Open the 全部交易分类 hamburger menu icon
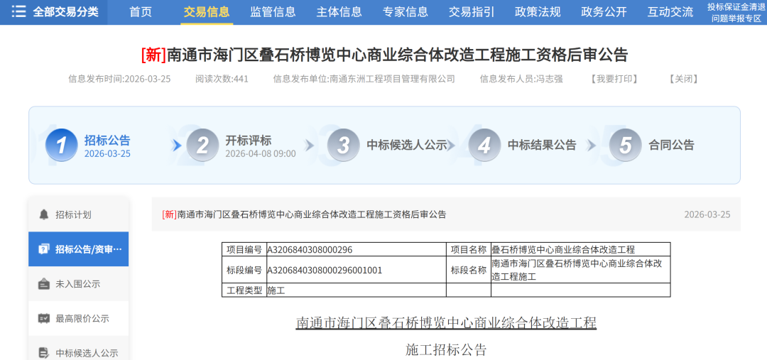This screenshot has height=360, width=767. (18, 12)
